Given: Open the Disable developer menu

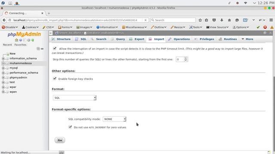Looking at the screenshot, I should point(10,27).
